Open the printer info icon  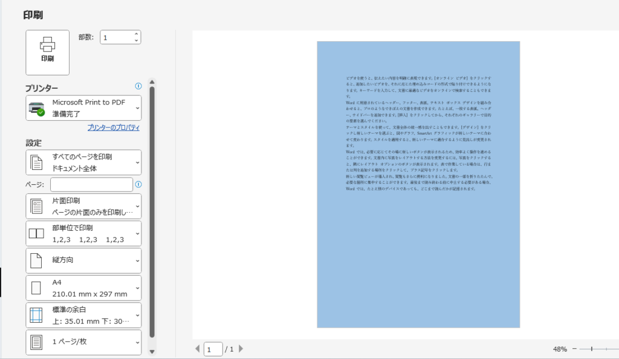(138, 86)
